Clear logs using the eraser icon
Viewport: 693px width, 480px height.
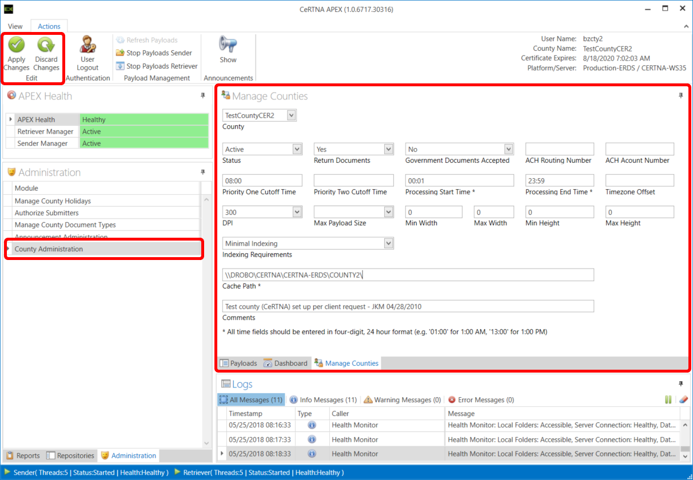point(682,400)
